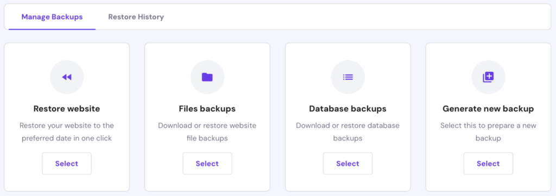
Task: Click the list icon for Database backups
Action: [x=348, y=77]
